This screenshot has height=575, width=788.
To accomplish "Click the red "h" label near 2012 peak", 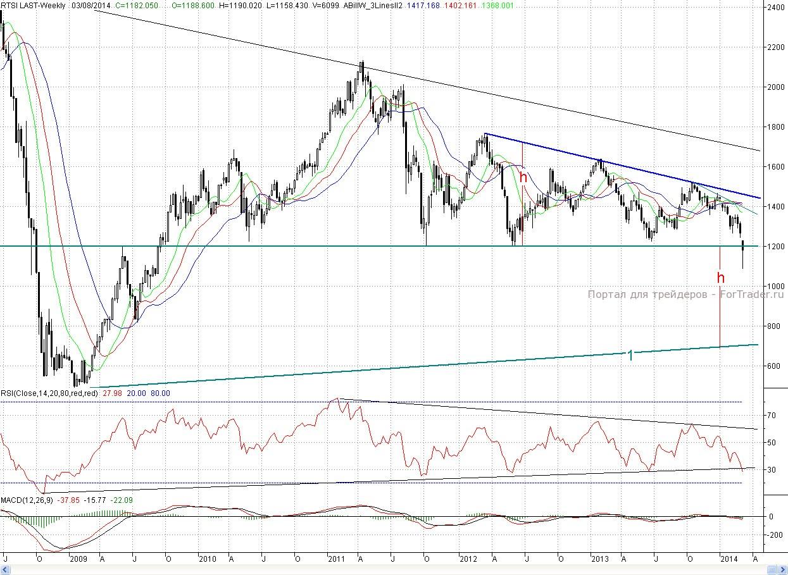I will click(523, 177).
